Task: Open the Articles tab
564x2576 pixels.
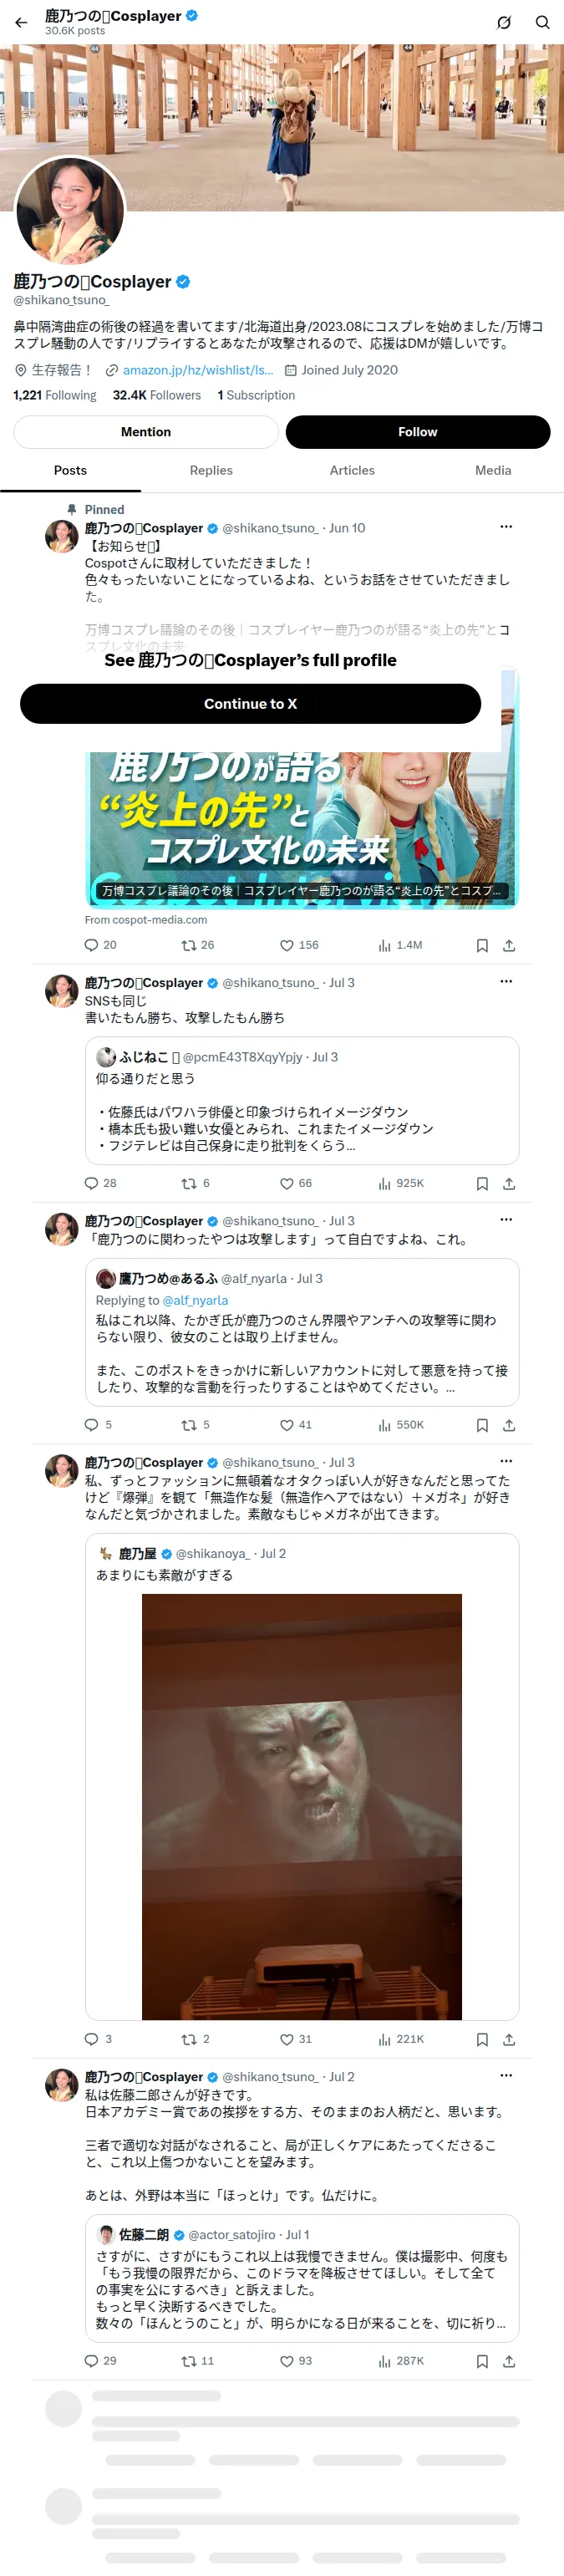Action: [352, 470]
